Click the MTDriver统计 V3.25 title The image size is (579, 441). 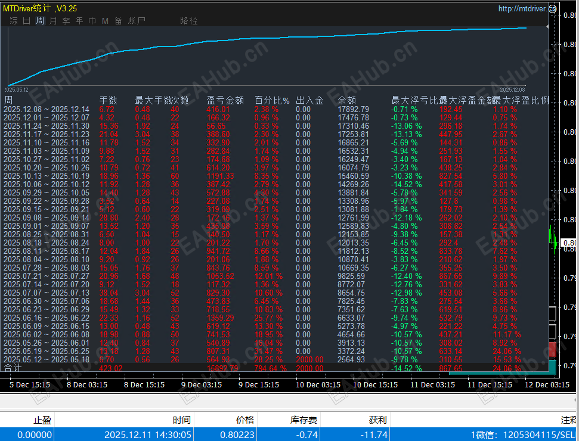coord(40,8)
